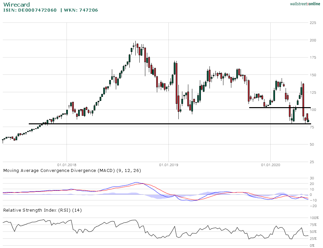Screen dimensions: 323x248
Task: Select the 75% label on the RSI axis
Action: coord(313,225)
